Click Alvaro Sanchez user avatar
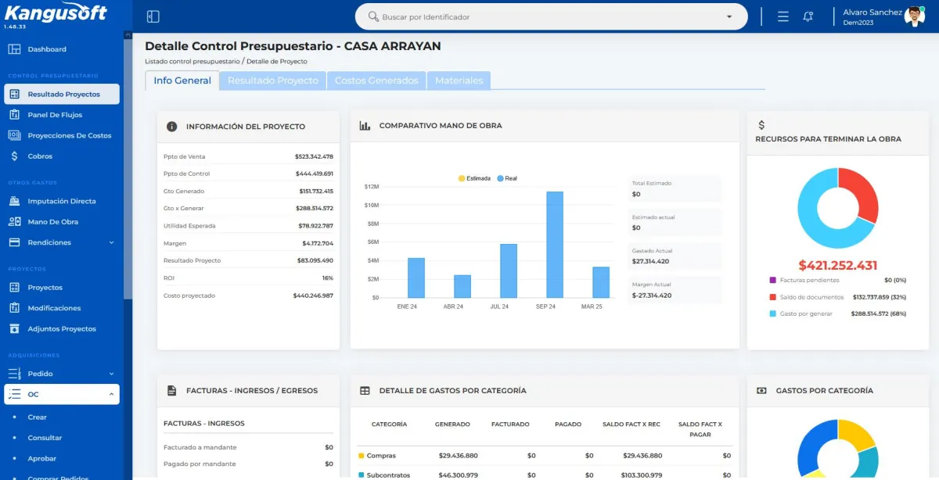The height and width of the screenshot is (480, 939). pos(914,16)
